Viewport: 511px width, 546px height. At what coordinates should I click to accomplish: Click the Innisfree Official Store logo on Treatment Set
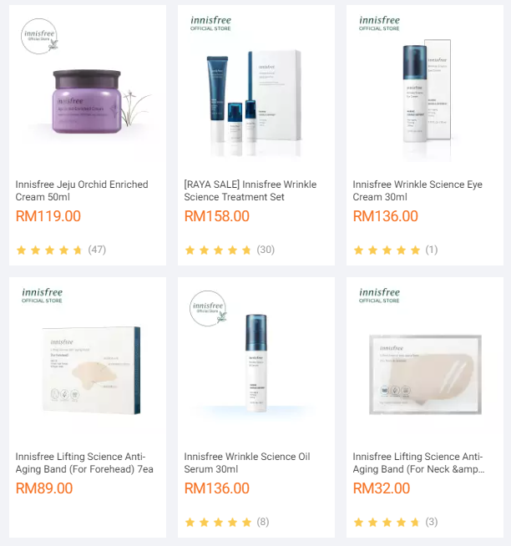[210, 23]
